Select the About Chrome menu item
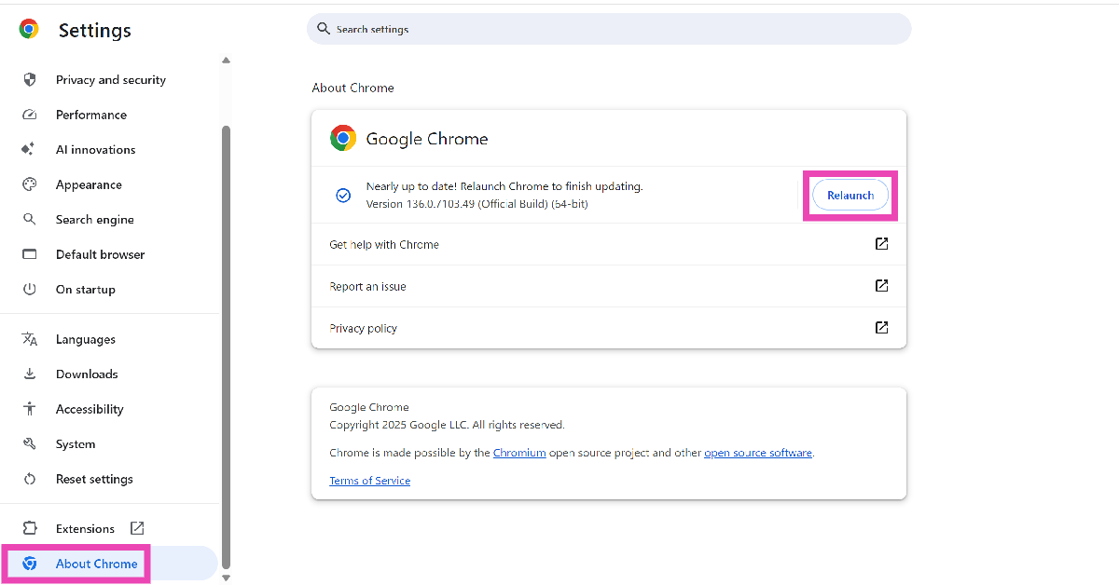1119x585 pixels. point(96,564)
